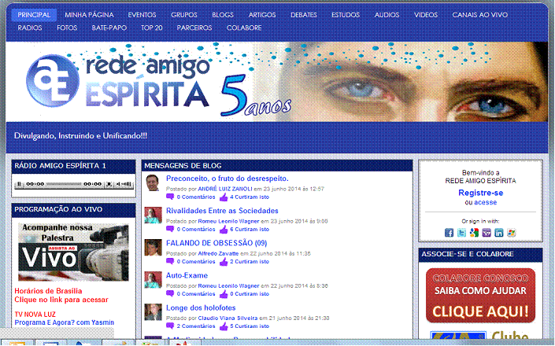The height and width of the screenshot is (346, 555).
Task: Click comments bubble on Longe dos holofotes post
Action: click(x=170, y=326)
